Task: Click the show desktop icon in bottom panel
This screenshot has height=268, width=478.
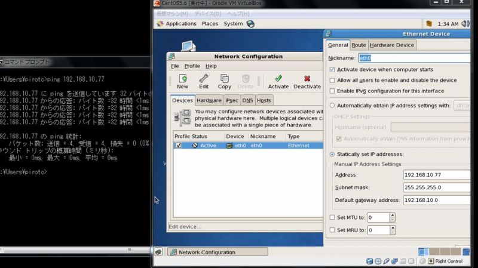Action: tap(160, 252)
